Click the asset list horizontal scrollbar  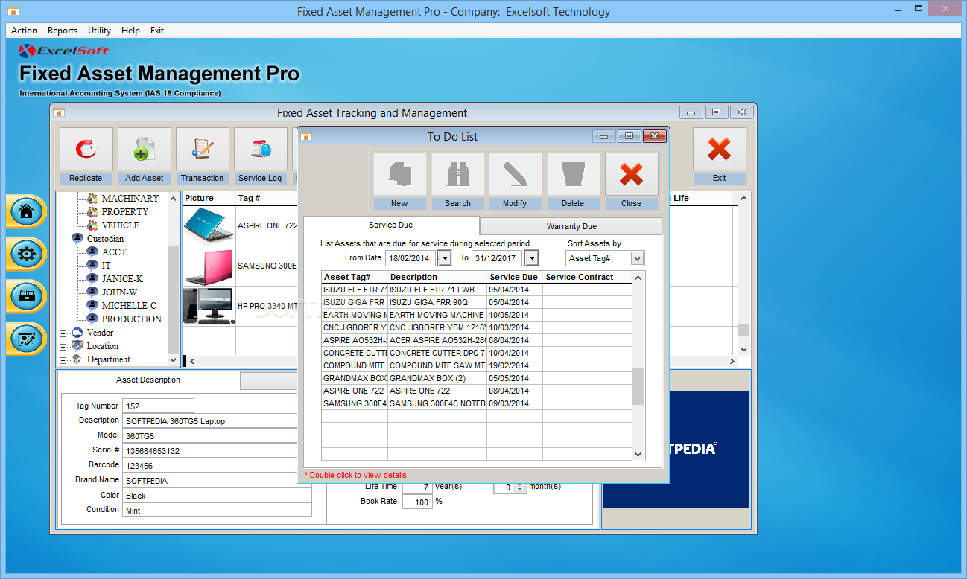(461, 361)
